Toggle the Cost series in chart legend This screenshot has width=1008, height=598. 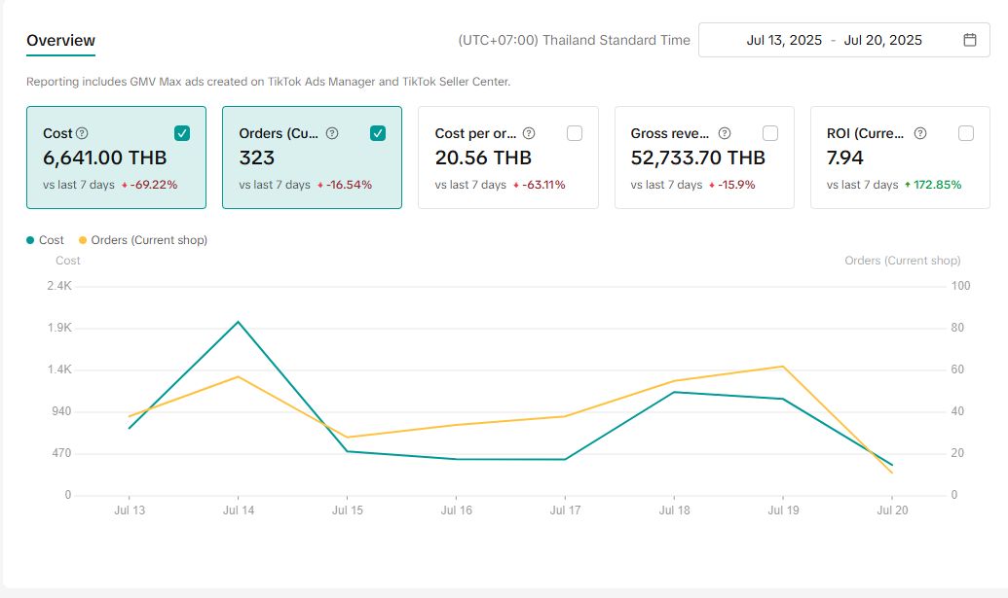point(46,240)
